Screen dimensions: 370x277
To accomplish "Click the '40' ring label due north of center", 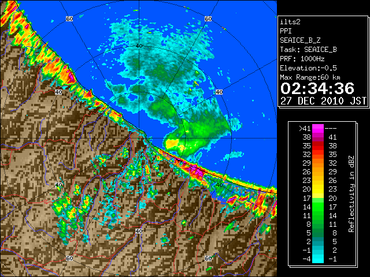I will coord(139,46).
